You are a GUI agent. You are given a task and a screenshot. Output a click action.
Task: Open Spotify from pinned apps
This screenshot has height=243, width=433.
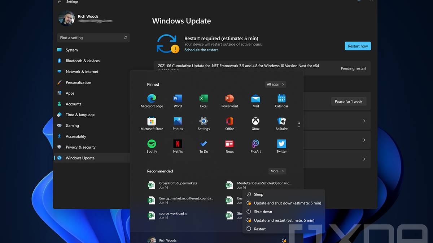pos(152,146)
